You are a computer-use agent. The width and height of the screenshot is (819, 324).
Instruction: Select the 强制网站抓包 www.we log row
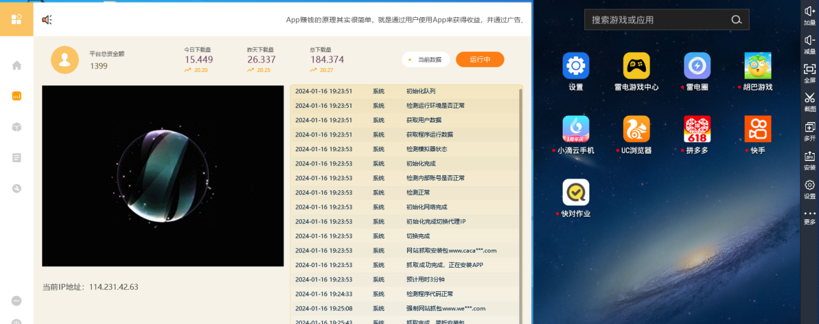(405, 308)
